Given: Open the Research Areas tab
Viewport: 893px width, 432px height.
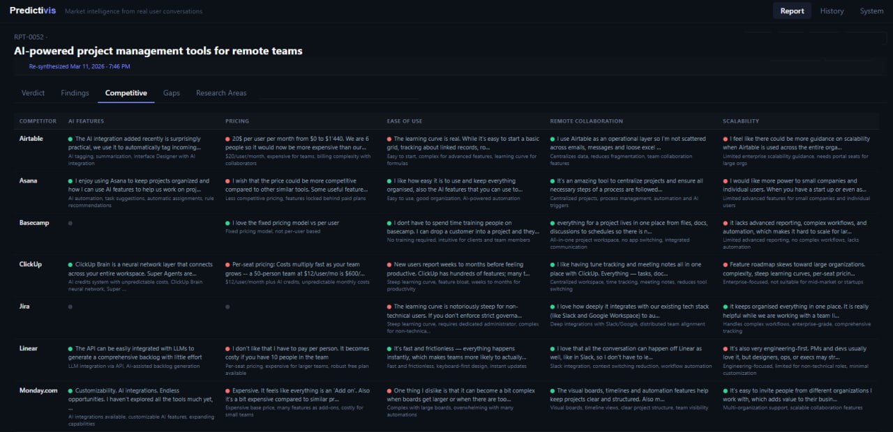Looking at the screenshot, I should point(221,93).
